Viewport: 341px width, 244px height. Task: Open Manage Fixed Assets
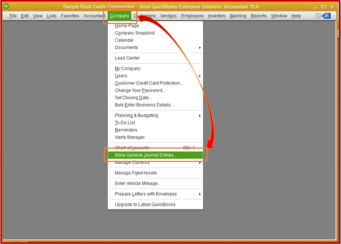point(156,173)
